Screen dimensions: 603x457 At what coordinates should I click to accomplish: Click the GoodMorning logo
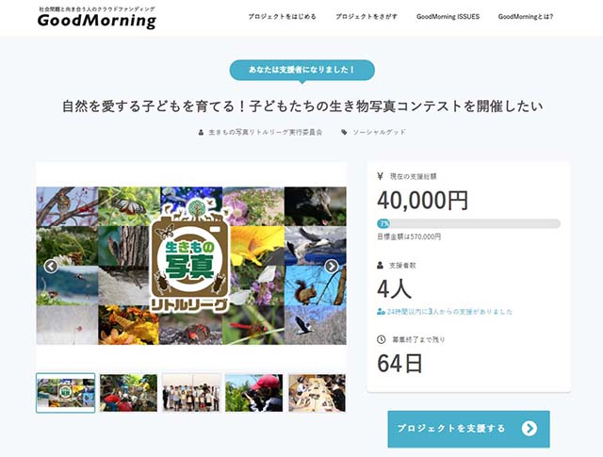point(97,18)
